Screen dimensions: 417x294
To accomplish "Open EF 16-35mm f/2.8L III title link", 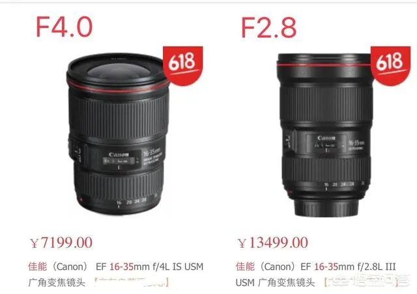I will [x=348, y=267].
